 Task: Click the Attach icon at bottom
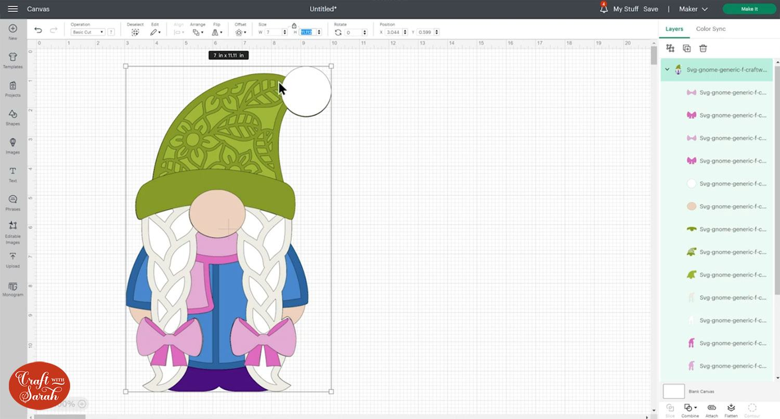[712, 409]
